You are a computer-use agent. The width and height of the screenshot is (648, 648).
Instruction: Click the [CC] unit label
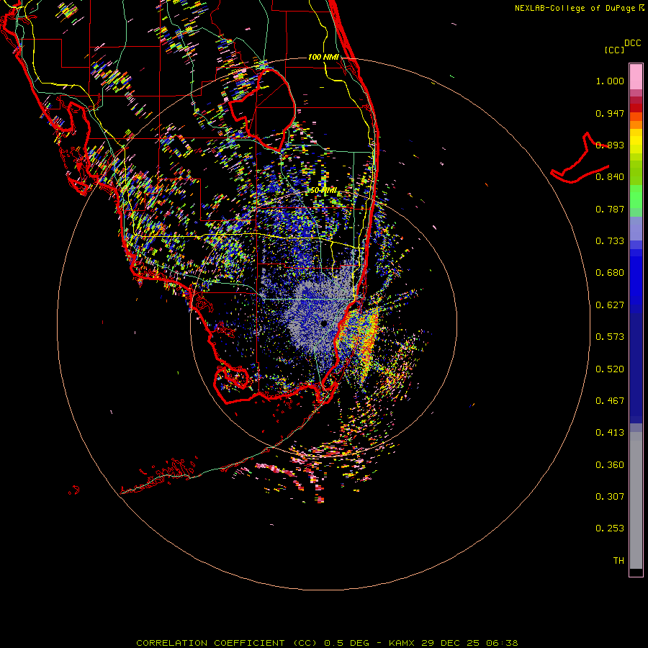point(614,50)
